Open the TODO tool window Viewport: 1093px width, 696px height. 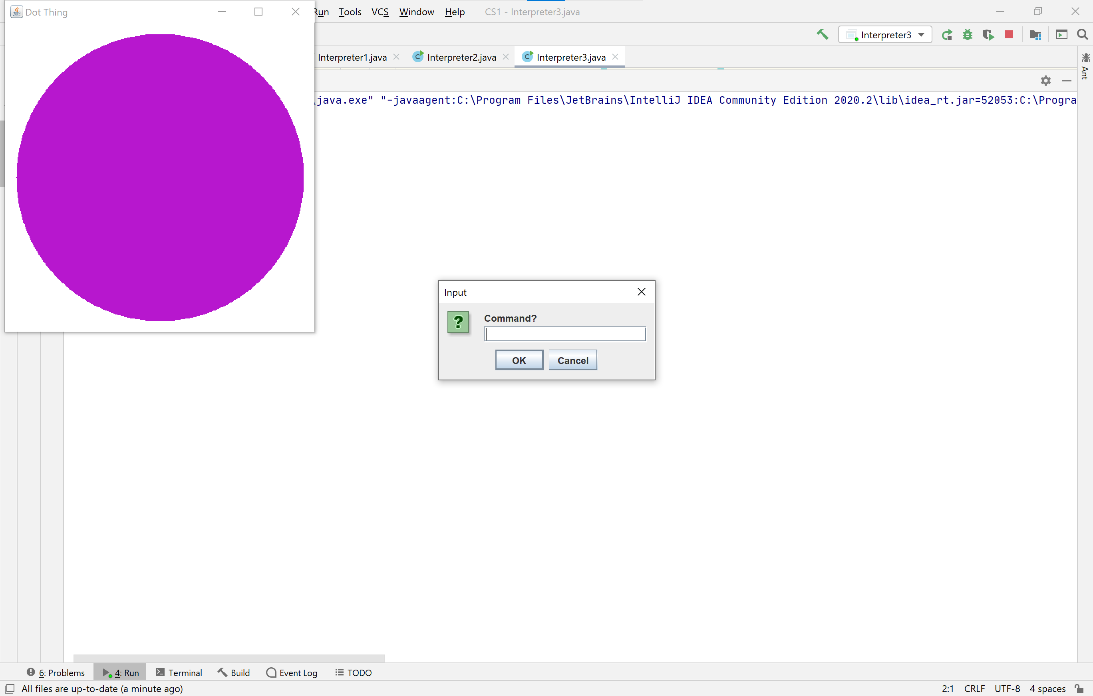pos(354,672)
